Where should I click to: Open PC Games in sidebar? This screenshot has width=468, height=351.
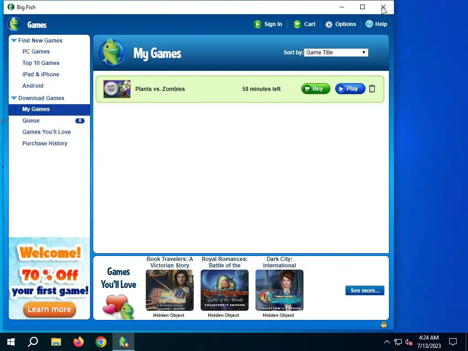tap(36, 52)
